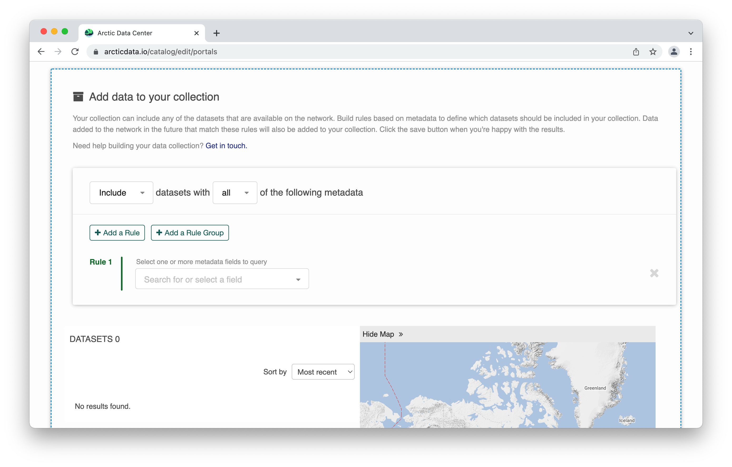Click the double chevron beside Hide Map
The height and width of the screenshot is (467, 732).
401,334
